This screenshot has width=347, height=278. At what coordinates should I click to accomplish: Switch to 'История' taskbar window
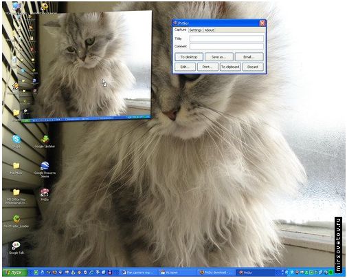click(177, 272)
